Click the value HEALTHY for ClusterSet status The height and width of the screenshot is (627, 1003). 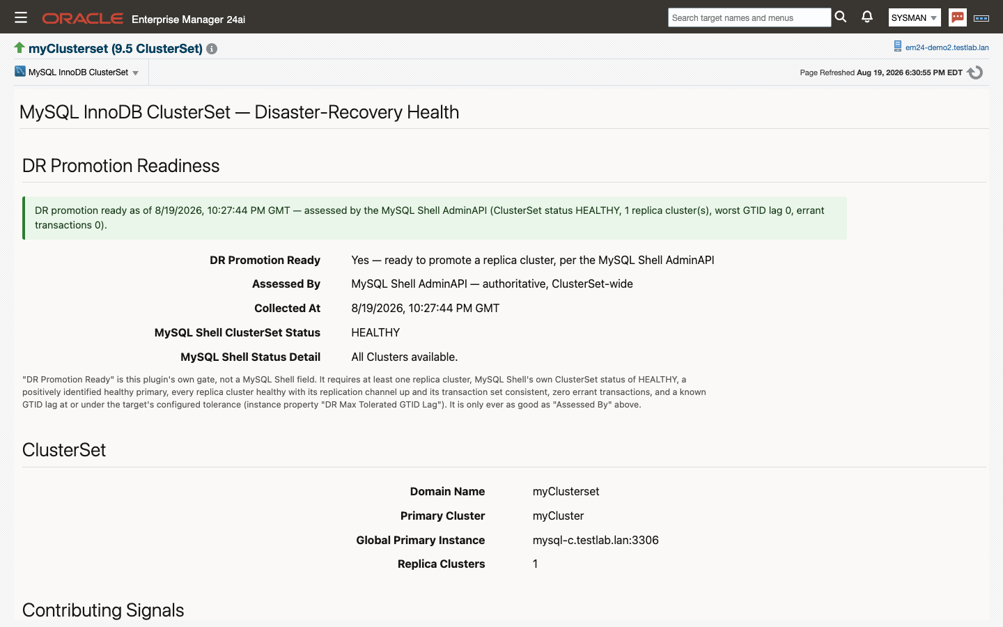click(375, 333)
